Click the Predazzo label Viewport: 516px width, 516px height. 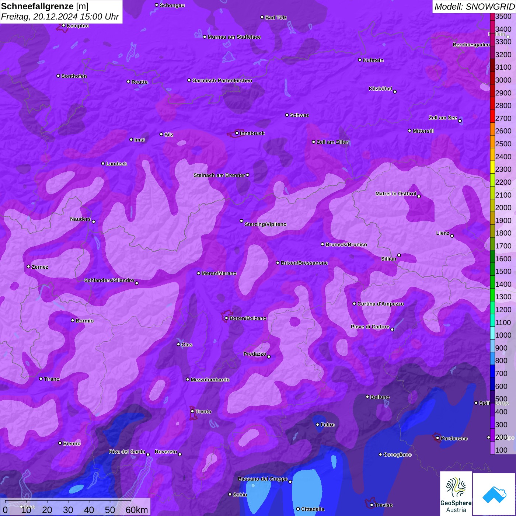tap(255, 354)
